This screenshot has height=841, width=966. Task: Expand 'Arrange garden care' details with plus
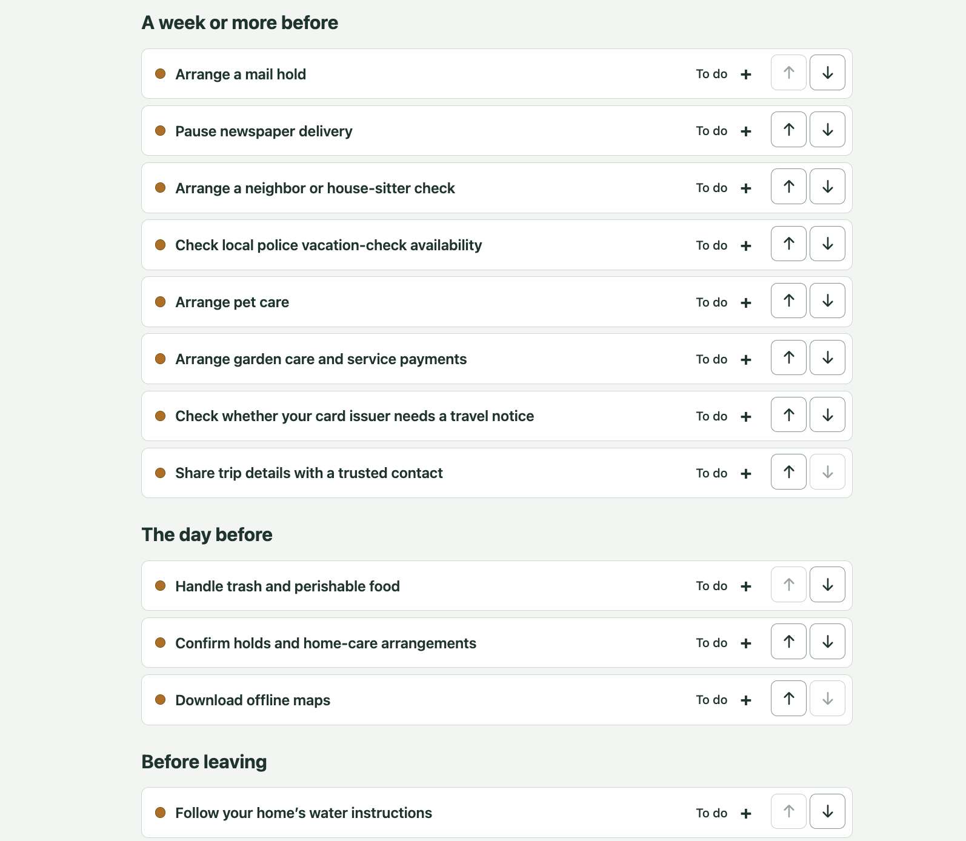[x=746, y=359]
